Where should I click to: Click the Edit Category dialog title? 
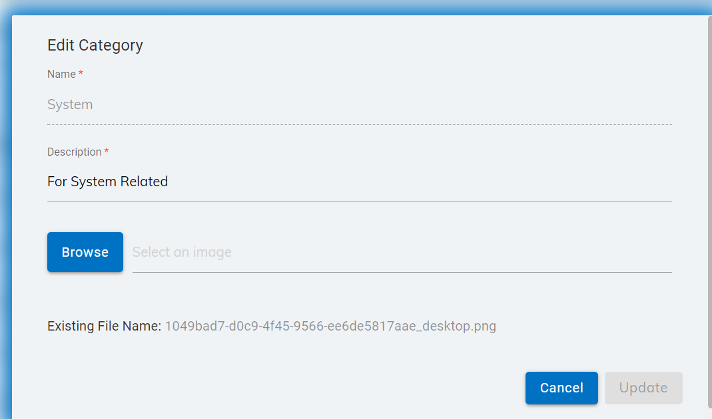coord(95,45)
